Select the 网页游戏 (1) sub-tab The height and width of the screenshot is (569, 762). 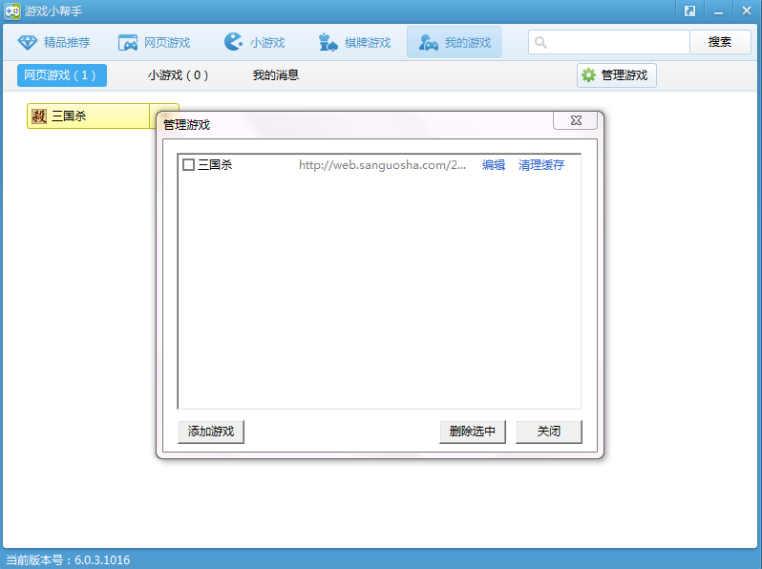[x=62, y=75]
